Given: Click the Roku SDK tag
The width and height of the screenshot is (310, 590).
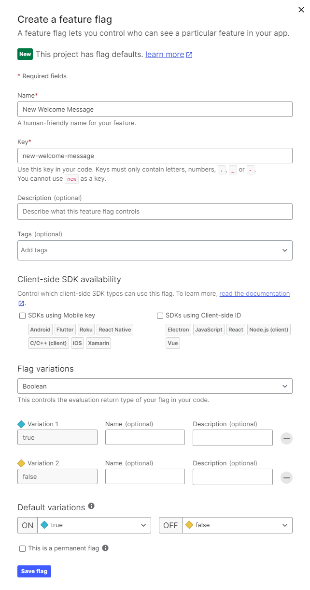Looking at the screenshot, I should [86, 330].
